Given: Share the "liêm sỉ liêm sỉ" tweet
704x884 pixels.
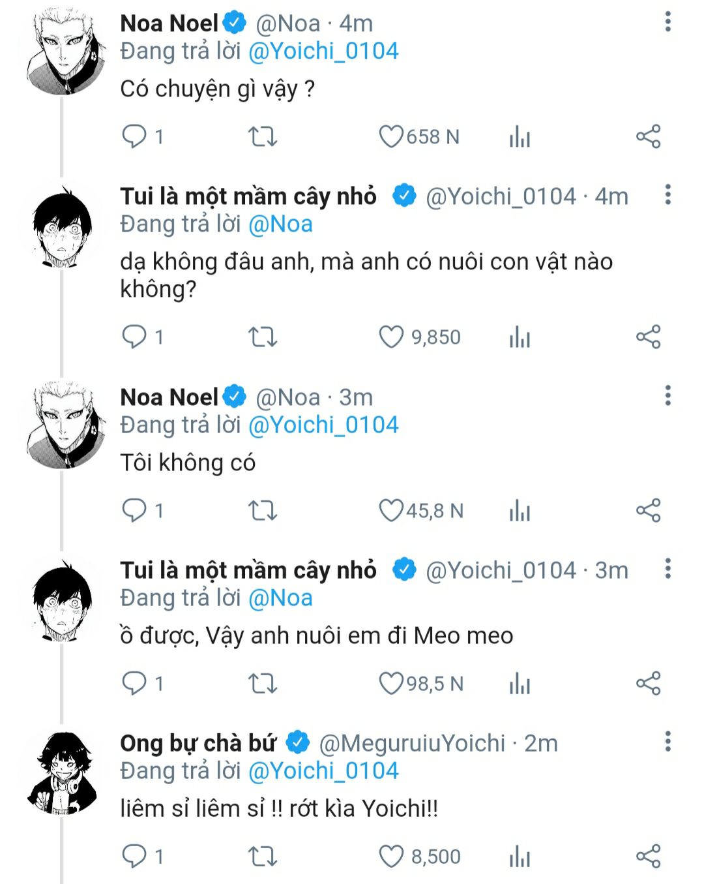Looking at the screenshot, I should pos(648,856).
